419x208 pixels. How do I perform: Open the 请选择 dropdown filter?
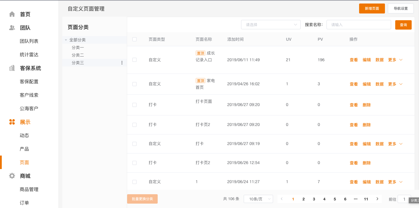pyautogui.click(x=271, y=25)
